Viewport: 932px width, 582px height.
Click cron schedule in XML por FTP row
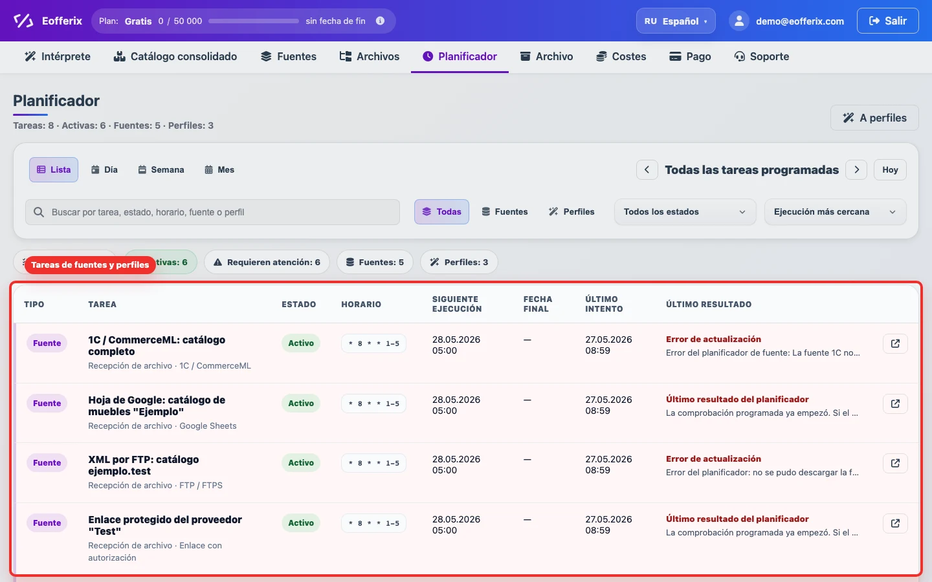point(373,463)
